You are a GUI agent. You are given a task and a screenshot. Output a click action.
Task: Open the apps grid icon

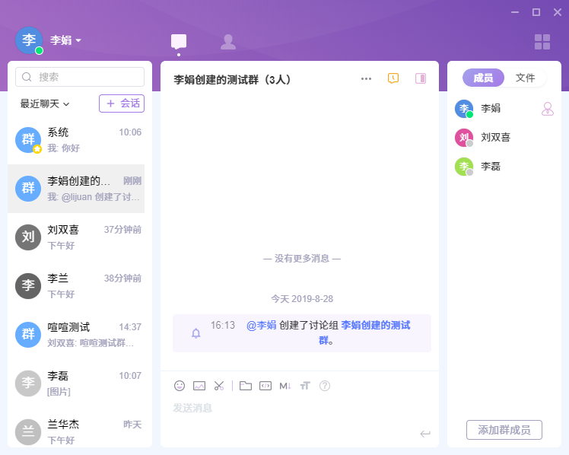point(542,42)
